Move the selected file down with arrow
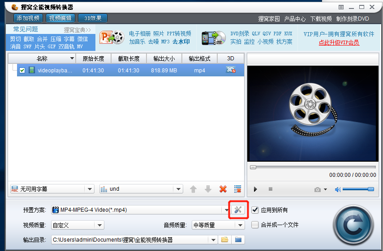The width and height of the screenshot is (383, 251). click(208, 189)
